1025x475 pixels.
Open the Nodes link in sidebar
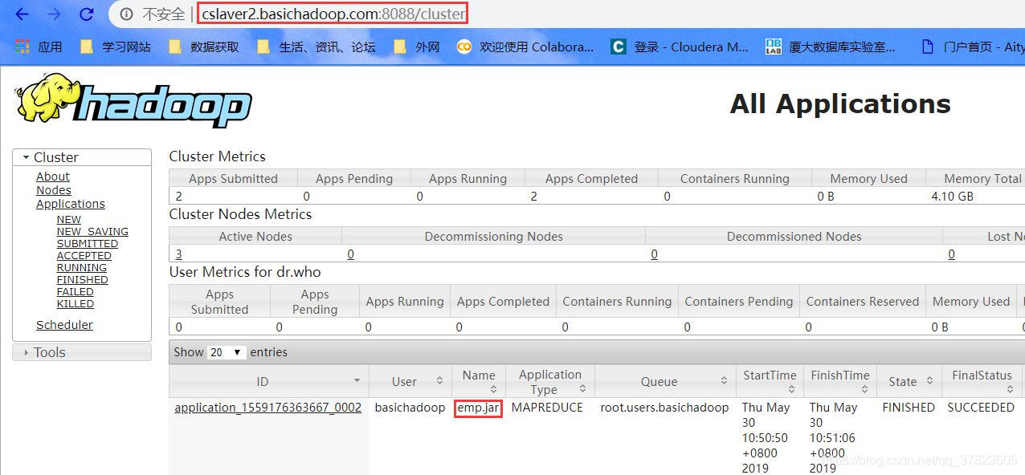point(54,190)
